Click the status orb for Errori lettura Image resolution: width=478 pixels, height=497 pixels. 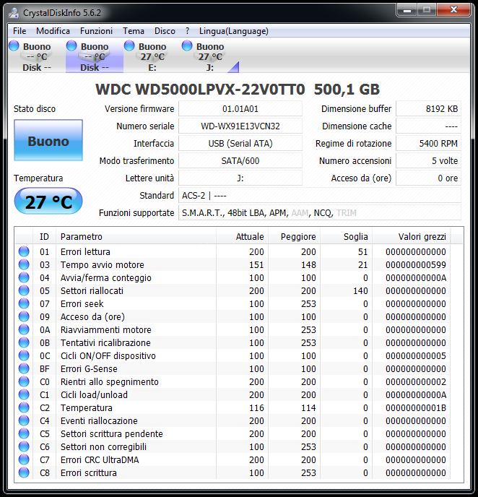click(24, 251)
